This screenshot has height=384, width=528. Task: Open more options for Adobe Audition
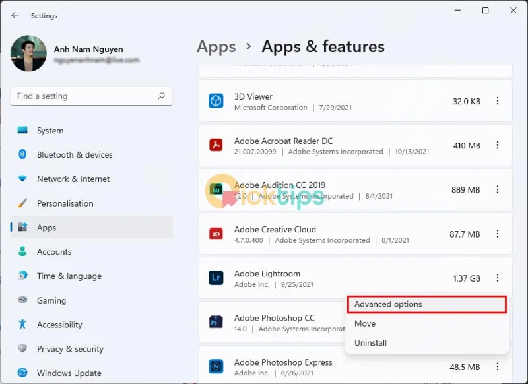point(498,189)
